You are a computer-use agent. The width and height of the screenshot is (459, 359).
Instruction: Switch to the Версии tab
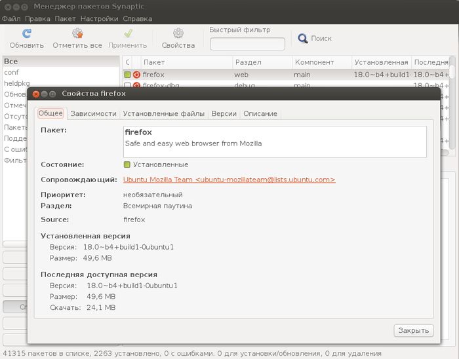tap(224, 114)
